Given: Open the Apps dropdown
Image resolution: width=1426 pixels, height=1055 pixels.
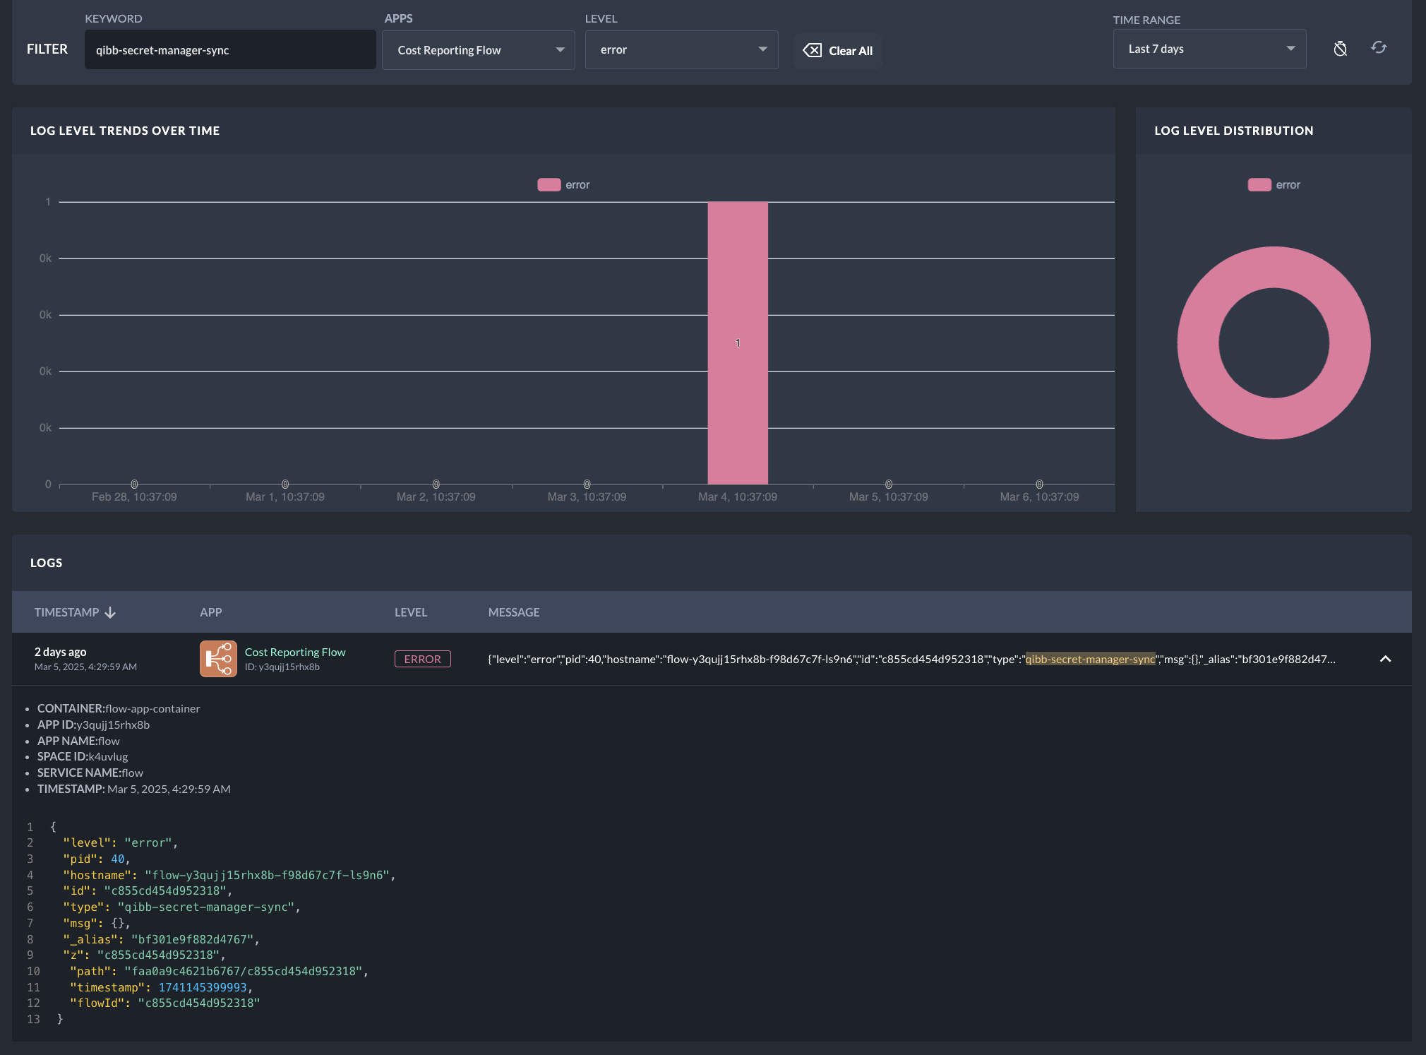Looking at the screenshot, I should pos(479,50).
